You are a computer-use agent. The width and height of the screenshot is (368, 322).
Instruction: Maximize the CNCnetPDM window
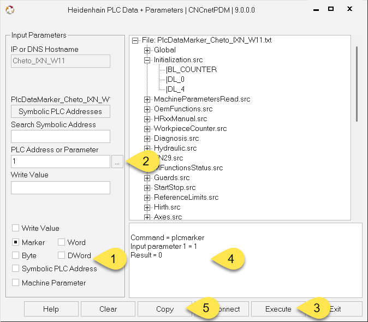click(x=331, y=9)
